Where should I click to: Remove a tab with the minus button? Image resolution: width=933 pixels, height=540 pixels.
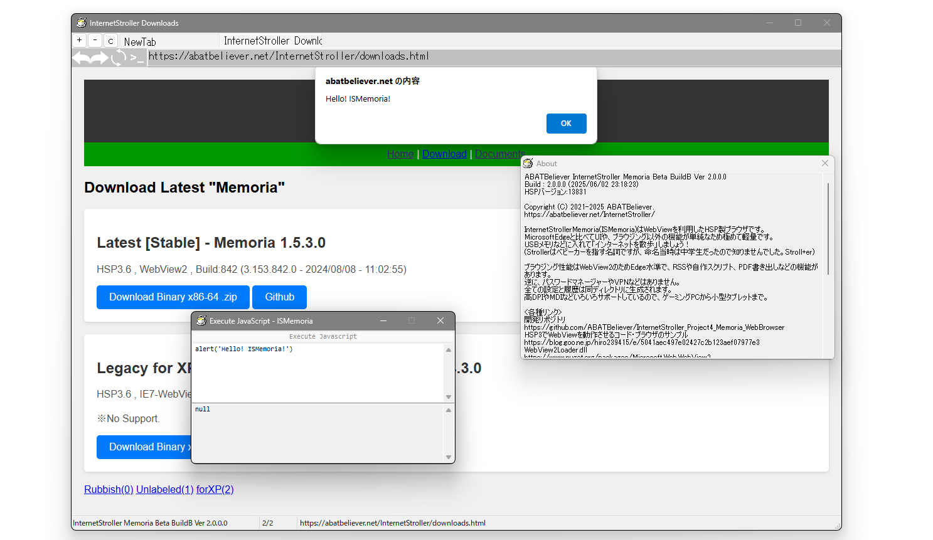[x=95, y=41]
